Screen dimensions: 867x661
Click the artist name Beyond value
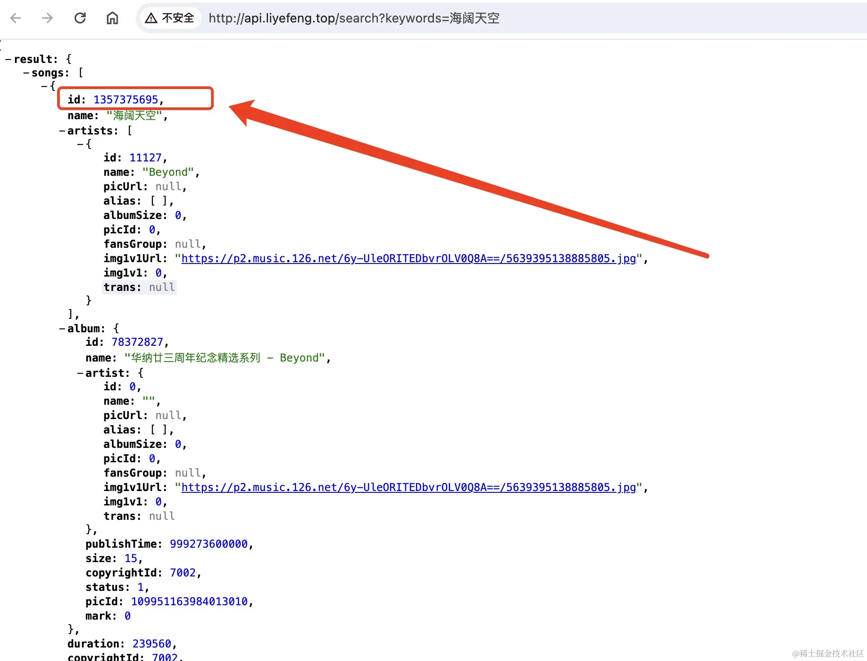click(x=168, y=172)
